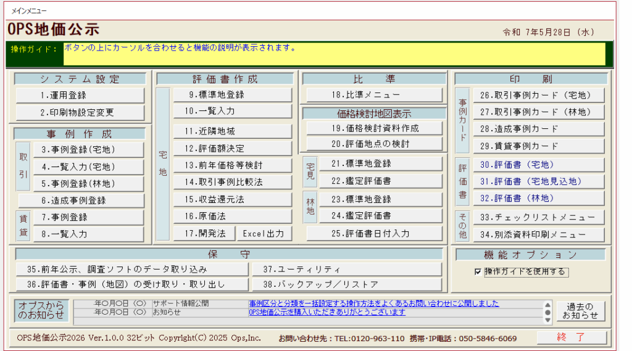The width and height of the screenshot is (632, 351).
Task: Click 36.評価書・事例(地図)の受け取り・取り出し
Action: coord(132,284)
